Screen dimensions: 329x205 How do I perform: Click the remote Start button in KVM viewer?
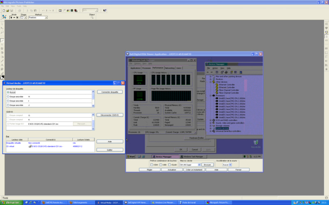click(x=131, y=157)
